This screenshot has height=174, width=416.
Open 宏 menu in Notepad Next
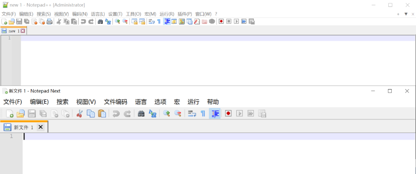pos(177,102)
